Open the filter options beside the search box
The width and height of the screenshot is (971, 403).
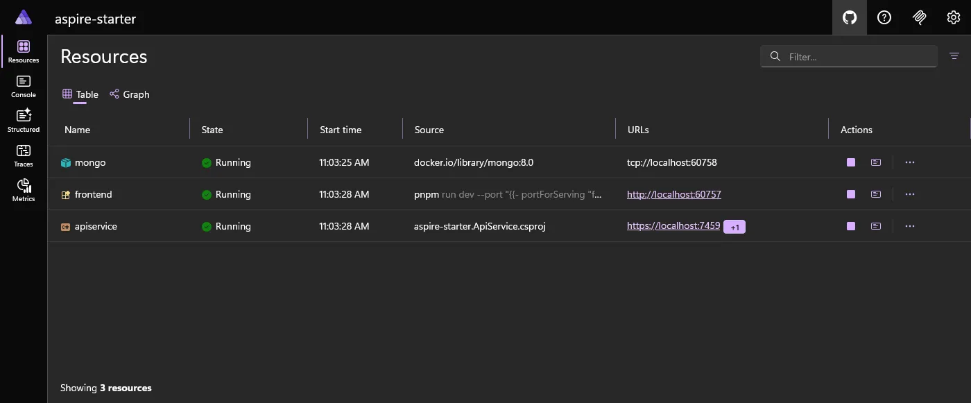click(954, 56)
